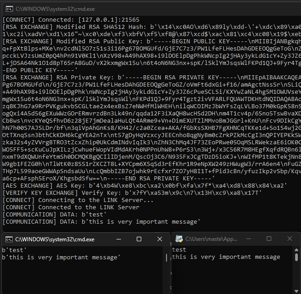Close the bottom-left cmd.exe window
This screenshot has height=294, width=301.
[x=160, y=239]
